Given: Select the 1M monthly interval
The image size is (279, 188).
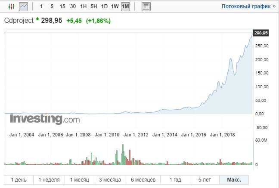Looking at the screenshot, I should click(125, 6).
